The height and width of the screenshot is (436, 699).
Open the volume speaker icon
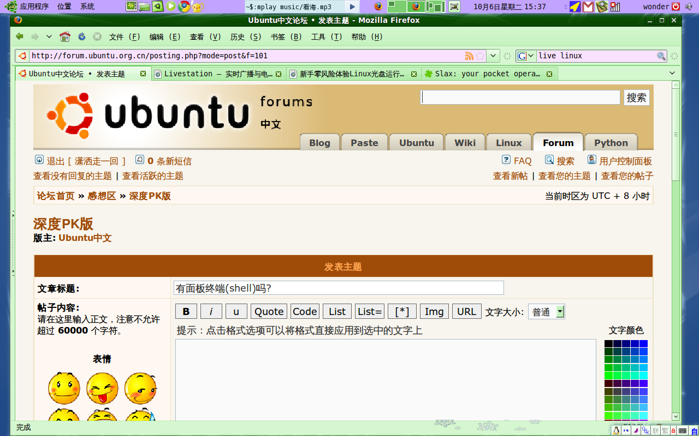pyautogui.click(x=690, y=7)
